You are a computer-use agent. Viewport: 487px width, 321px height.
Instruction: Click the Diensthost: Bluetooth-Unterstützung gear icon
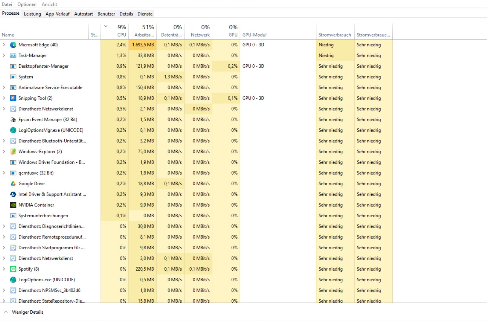13,141
